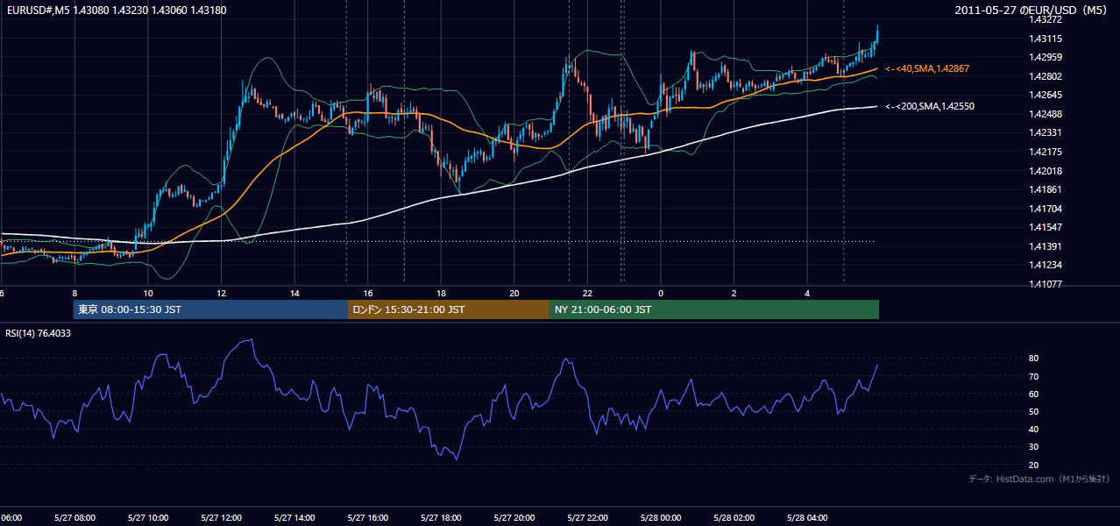Click the RSI scale level 40

[1034, 429]
